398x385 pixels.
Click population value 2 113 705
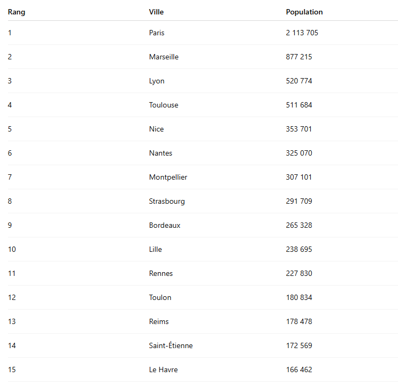coord(302,33)
